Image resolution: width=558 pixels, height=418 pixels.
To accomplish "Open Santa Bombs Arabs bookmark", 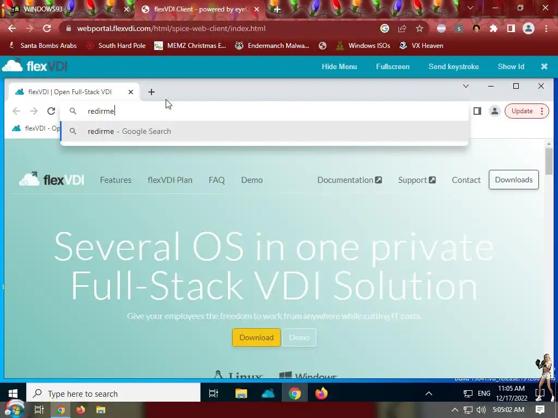I will coord(43,46).
